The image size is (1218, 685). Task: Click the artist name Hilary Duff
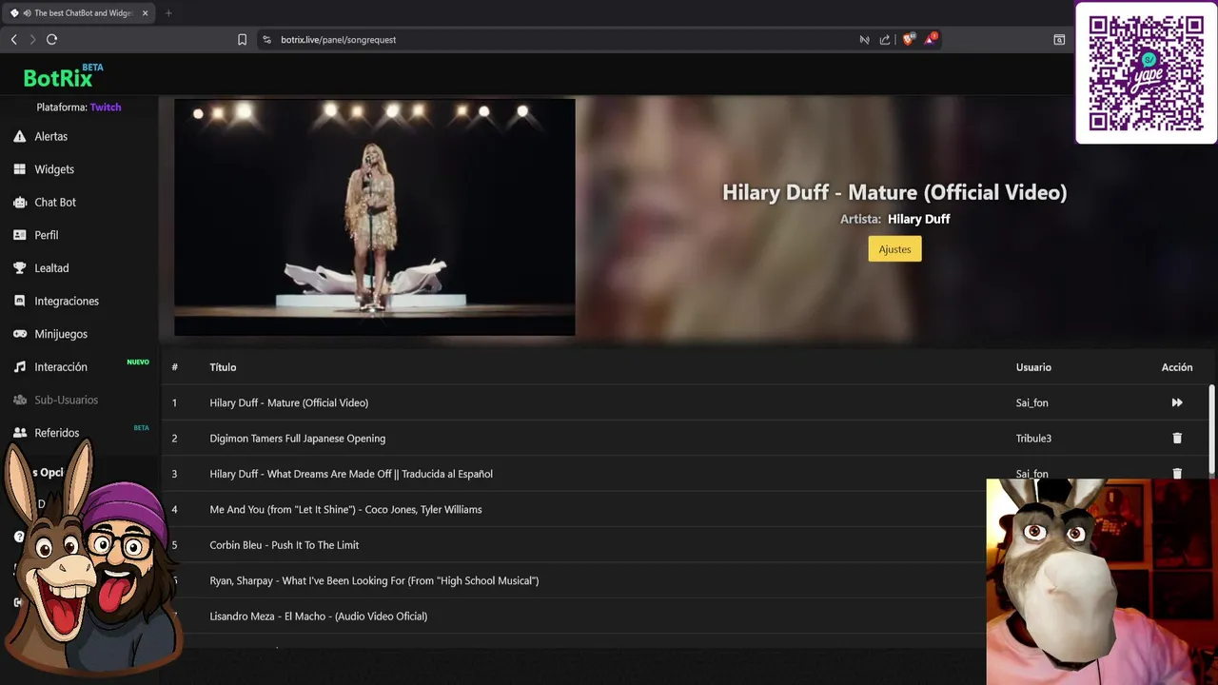coord(918,219)
